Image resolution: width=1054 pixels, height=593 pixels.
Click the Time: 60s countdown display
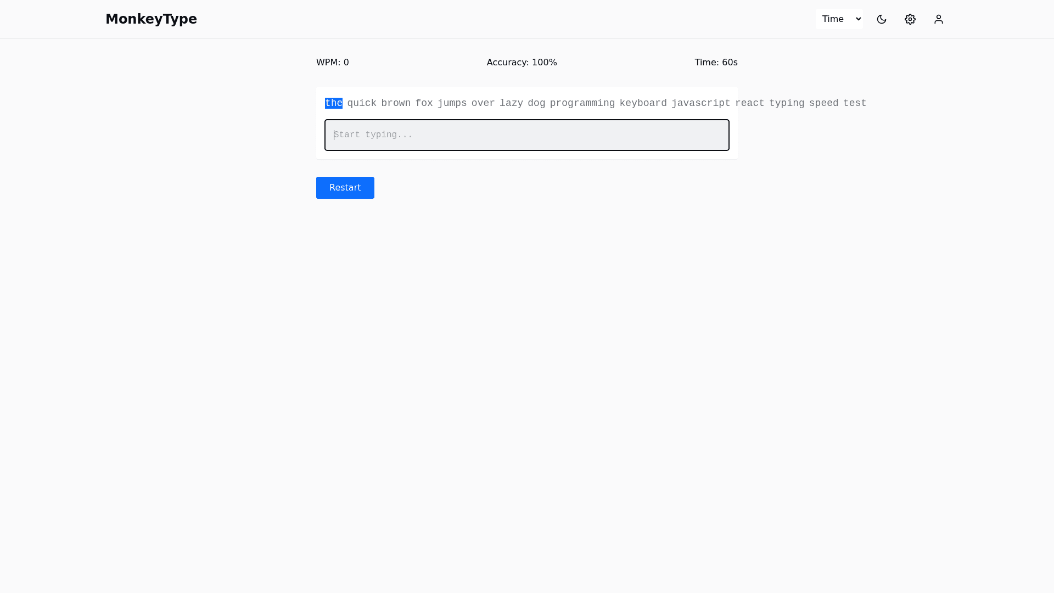coord(716,63)
